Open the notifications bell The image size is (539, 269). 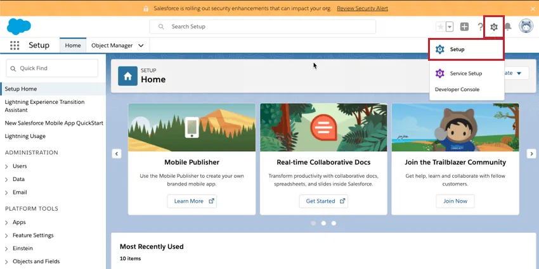[x=507, y=27]
